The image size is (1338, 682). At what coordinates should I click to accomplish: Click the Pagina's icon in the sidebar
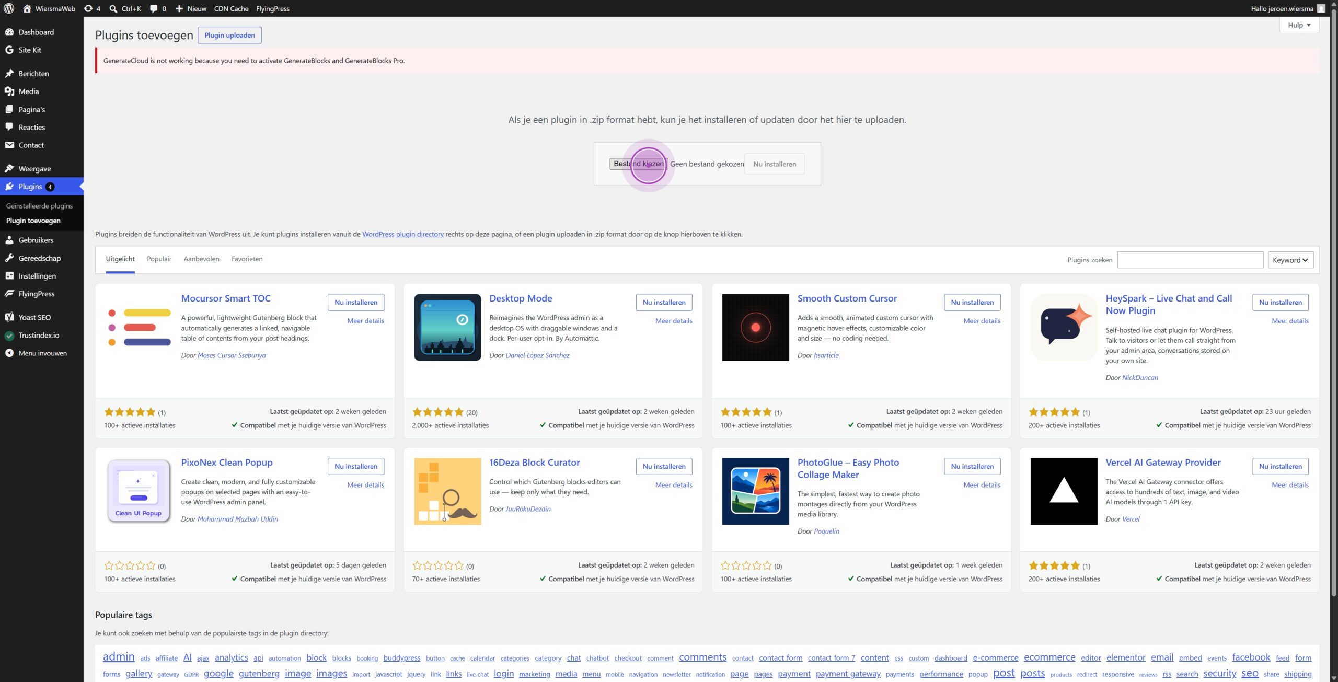coord(9,109)
